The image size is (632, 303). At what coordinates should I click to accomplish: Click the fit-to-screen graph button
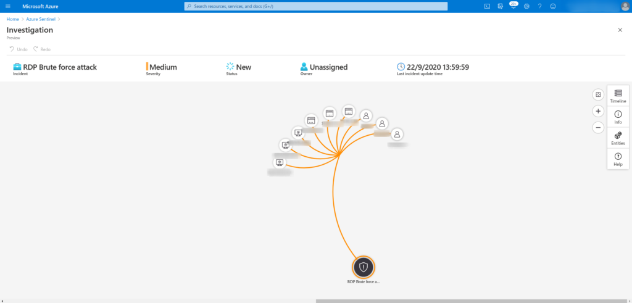[x=598, y=94]
